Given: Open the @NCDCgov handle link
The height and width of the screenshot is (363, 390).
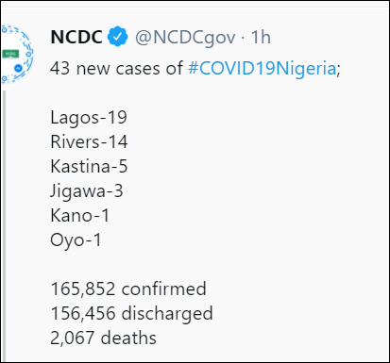Looking at the screenshot, I should pyautogui.click(x=185, y=38).
